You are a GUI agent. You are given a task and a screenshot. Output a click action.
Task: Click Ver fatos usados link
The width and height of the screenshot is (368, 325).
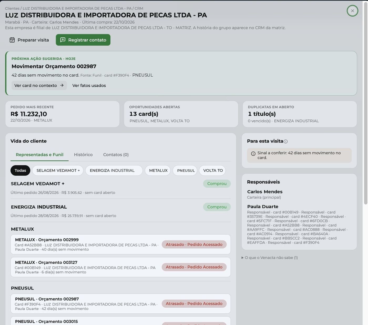(x=89, y=85)
